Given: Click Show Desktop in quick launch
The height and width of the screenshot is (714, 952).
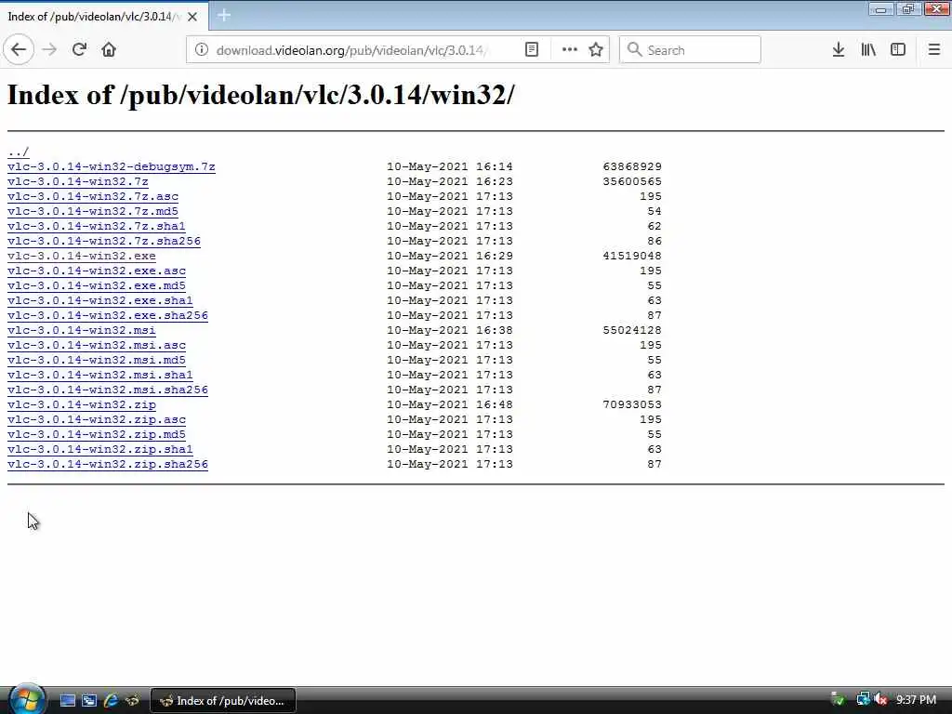Looking at the screenshot, I should click(68, 701).
